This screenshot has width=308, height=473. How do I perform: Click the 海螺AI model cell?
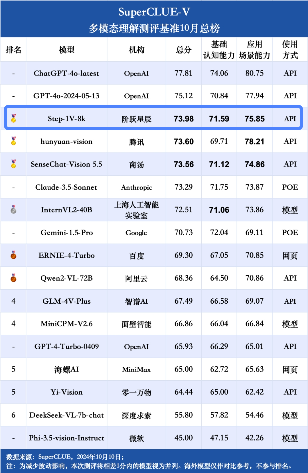click(66, 370)
